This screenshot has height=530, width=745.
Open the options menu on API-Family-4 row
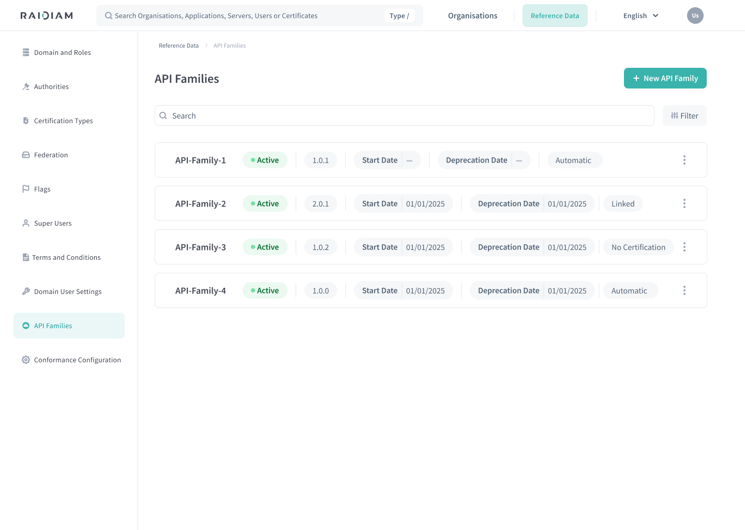pos(684,290)
